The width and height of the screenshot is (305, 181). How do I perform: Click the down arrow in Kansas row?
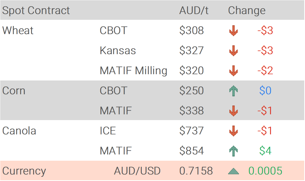pos(233,51)
